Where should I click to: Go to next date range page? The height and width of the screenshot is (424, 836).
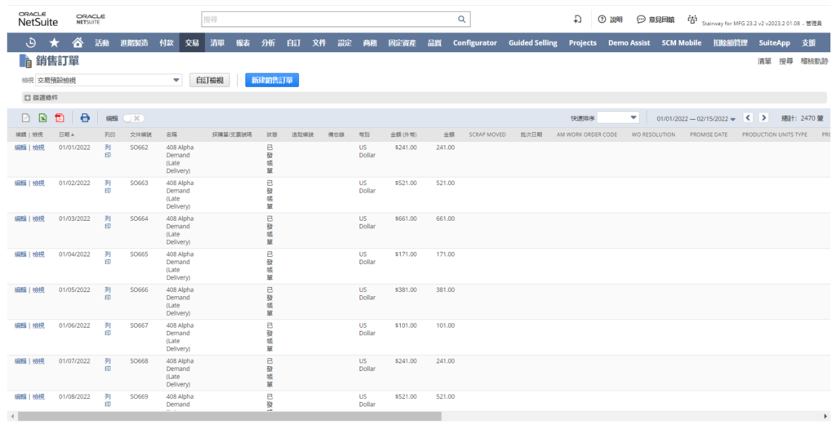(763, 117)
